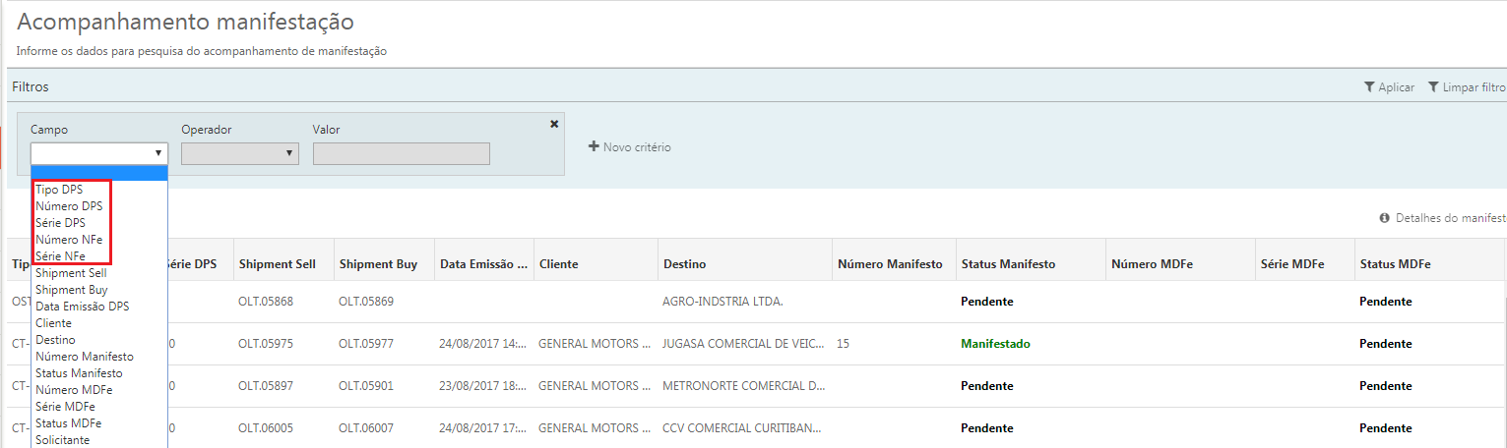The image size is (1507, 448).
Task: Select Shipment Buy option in Campo list
Action: [72, 290]
